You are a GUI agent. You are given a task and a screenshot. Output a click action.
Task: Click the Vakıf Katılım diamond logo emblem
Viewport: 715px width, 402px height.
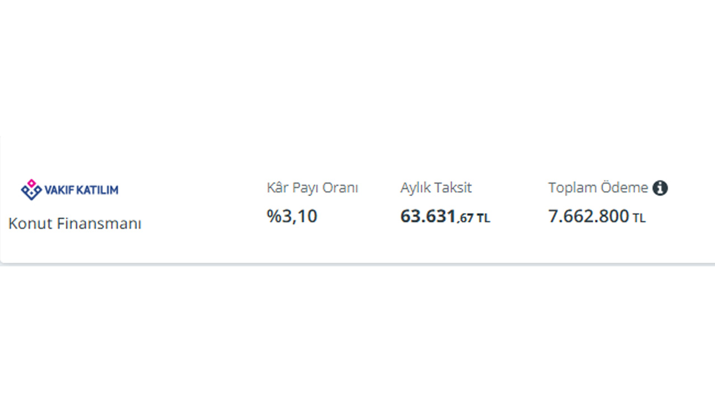click(31, 190)
